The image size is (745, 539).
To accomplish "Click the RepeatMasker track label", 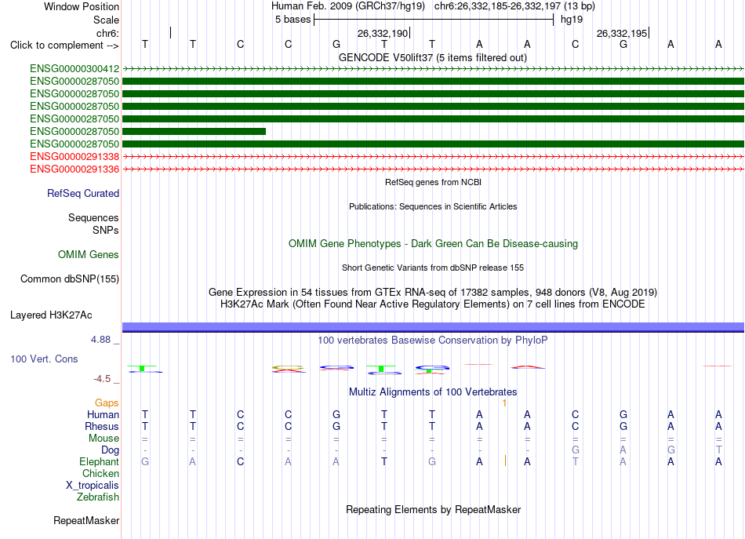I will tap(86, 521).
